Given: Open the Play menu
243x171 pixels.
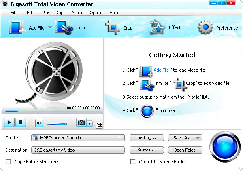Looking at the screenshot, I should tap(46, 13).
